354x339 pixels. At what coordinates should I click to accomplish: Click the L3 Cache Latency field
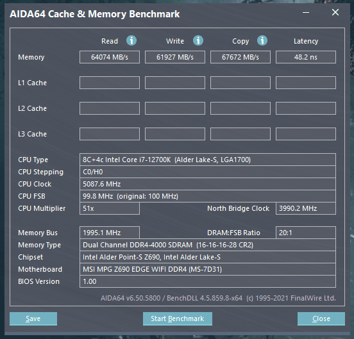pos(306,134)
